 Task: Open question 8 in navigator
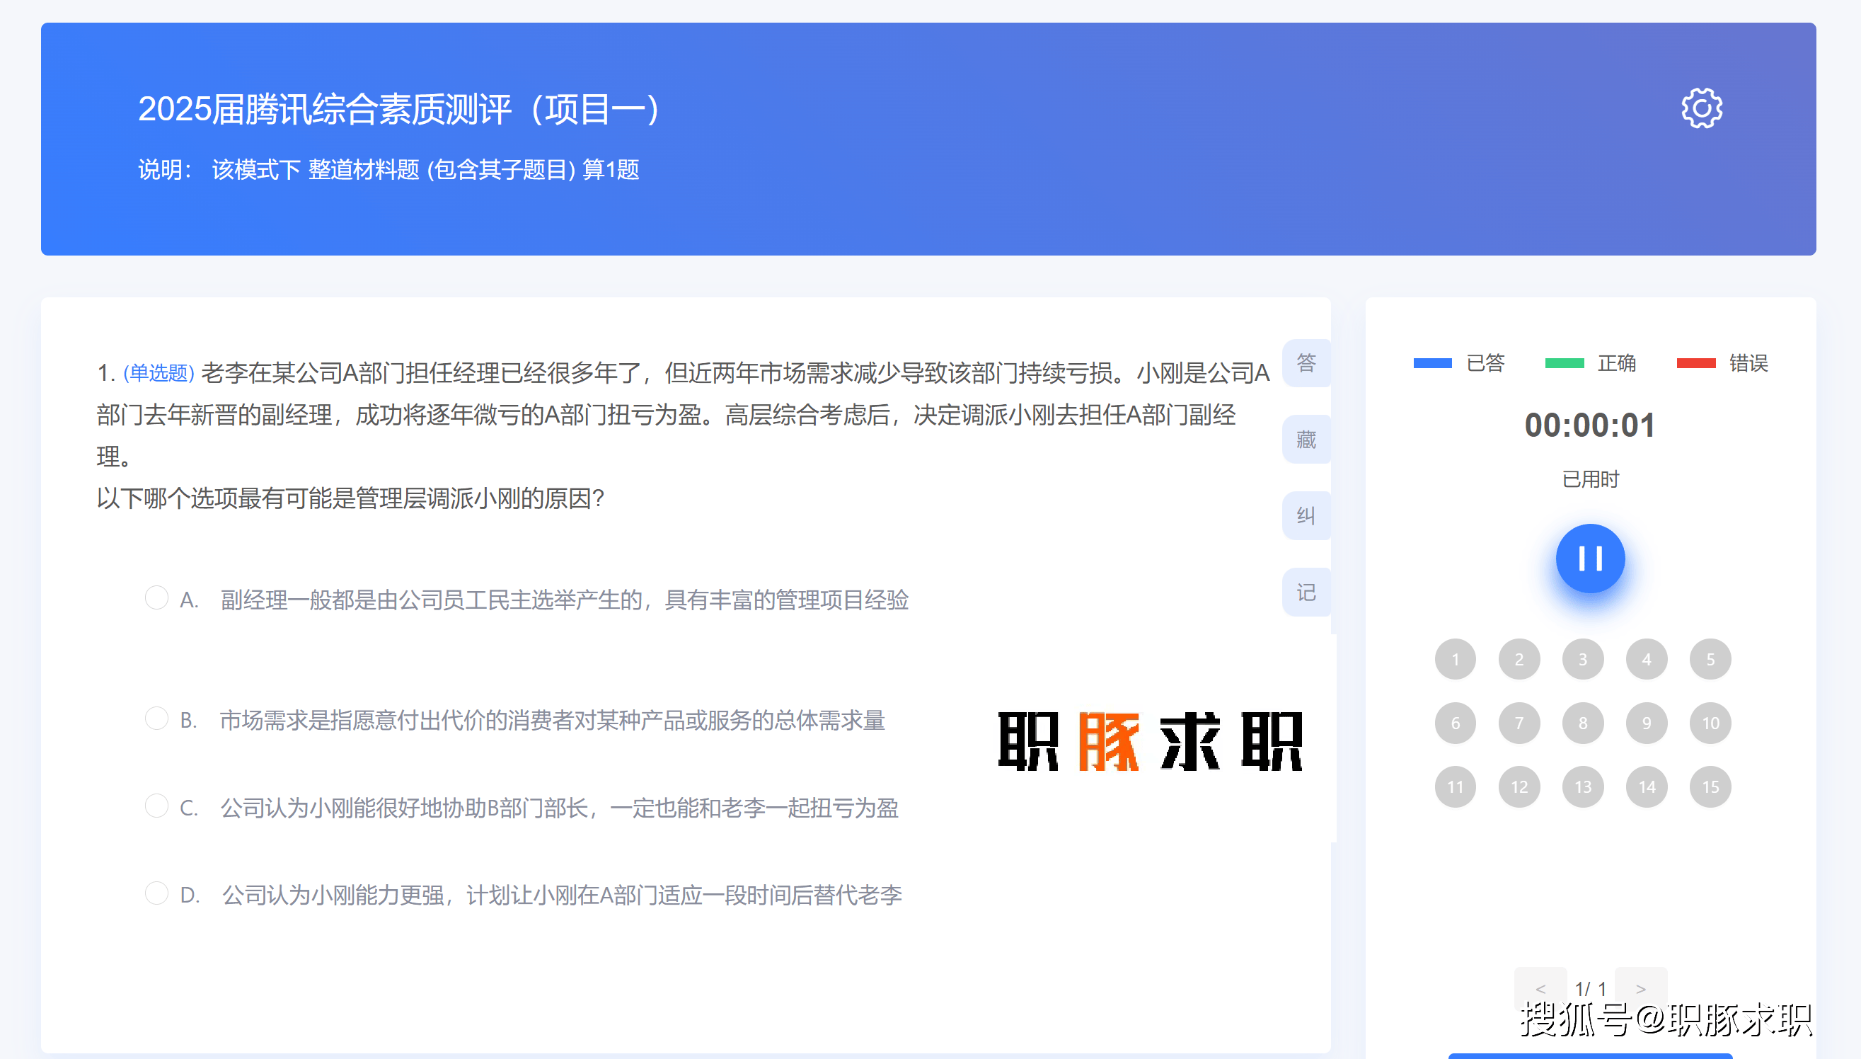point(1583,723)
